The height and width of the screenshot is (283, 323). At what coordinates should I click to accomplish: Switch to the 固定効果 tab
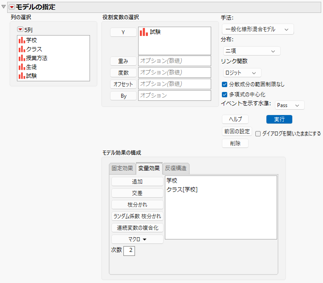(122, 168)
